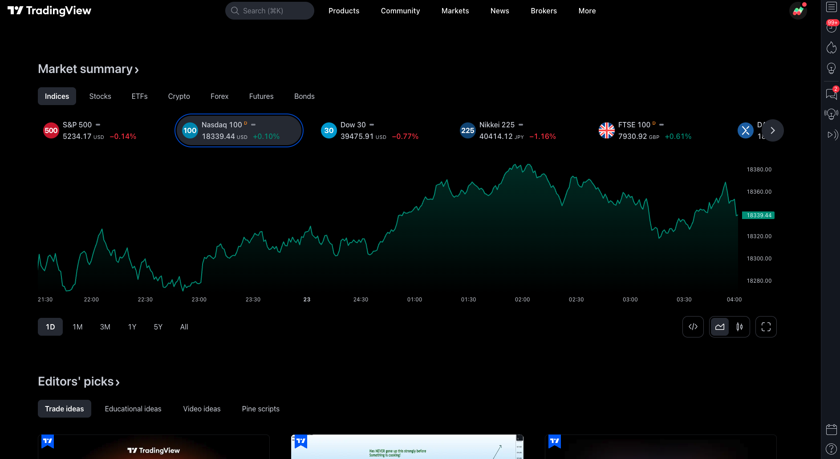Open the chats icon with 2 badge
The height and width of the screenshot is (459, 840).
[x=831, y=93]
